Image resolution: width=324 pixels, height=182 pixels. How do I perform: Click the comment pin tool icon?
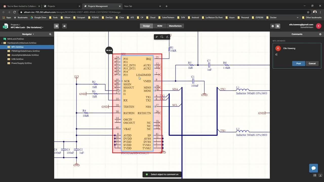[156, 37]
